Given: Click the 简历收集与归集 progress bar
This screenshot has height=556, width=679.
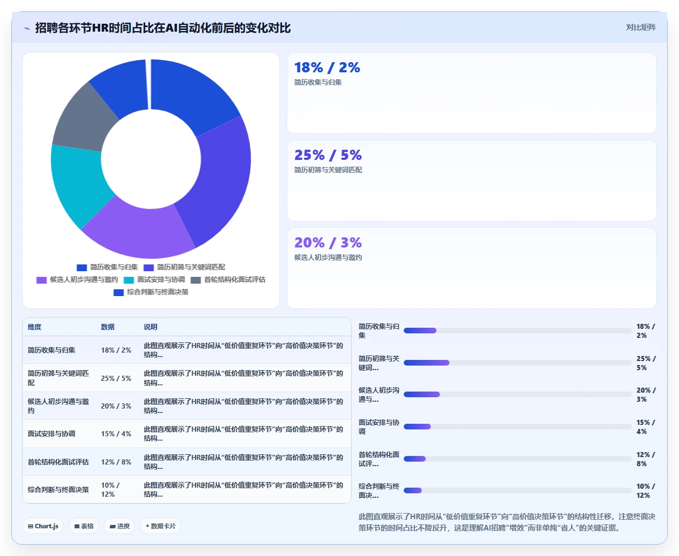Looking at the screenshot, I should click(x=517, y=331).
